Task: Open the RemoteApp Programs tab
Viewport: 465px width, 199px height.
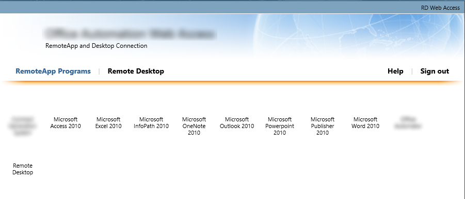Action: click(53, 71)
